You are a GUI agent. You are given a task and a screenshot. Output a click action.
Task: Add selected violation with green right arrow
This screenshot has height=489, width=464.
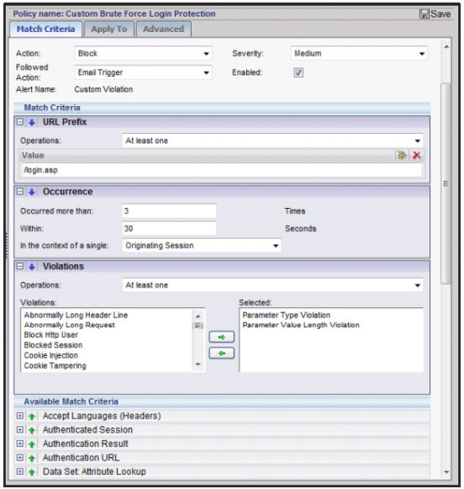click(221, 338)
